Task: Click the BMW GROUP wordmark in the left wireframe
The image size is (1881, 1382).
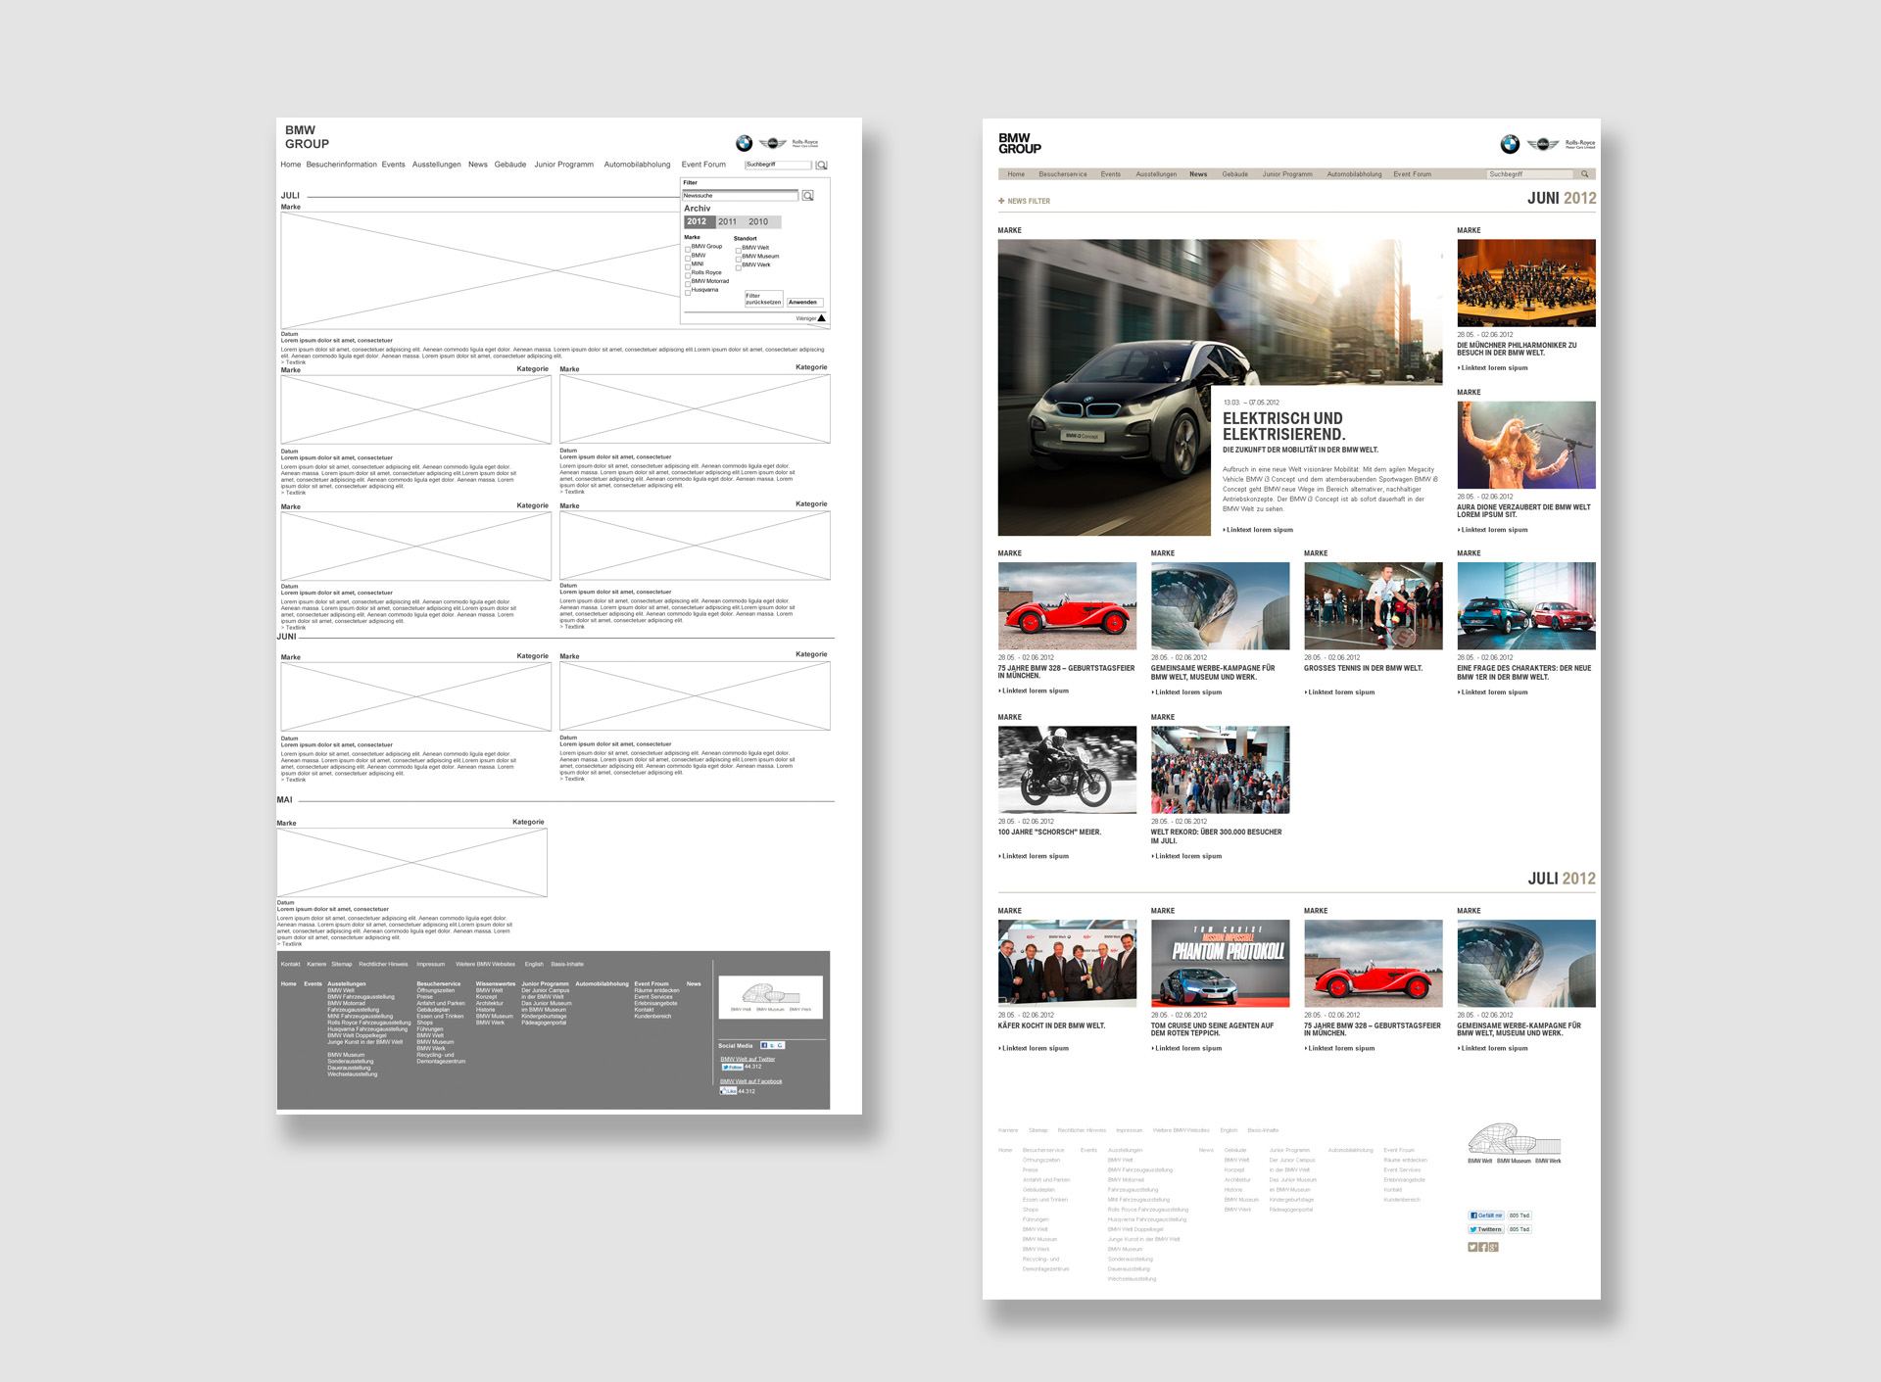Action: click(307, 137)
